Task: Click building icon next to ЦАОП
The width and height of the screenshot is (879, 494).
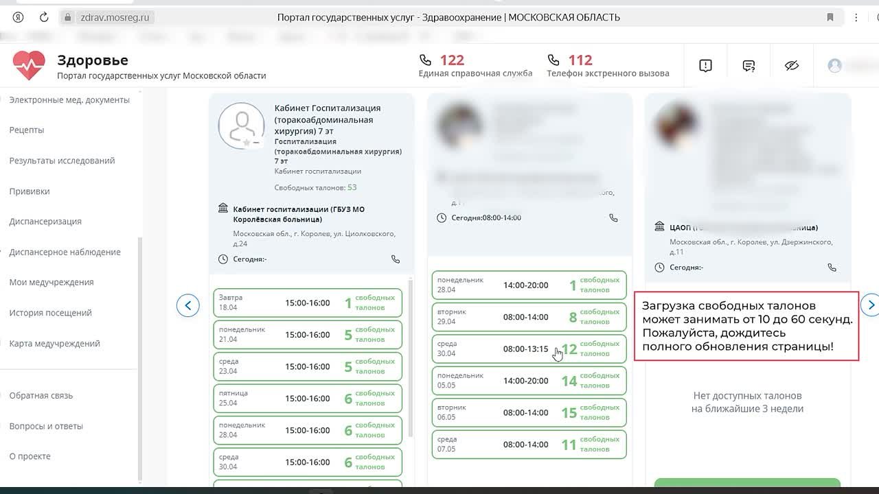Action: (x=659, y=226)
